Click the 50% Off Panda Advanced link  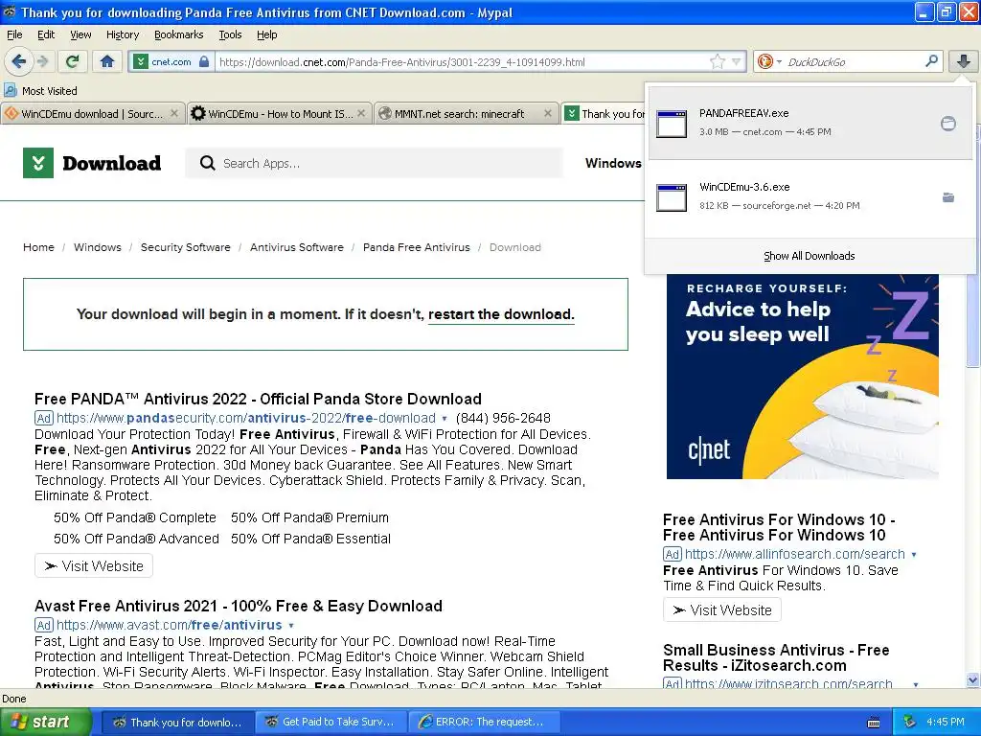click(x=136, y=539)
